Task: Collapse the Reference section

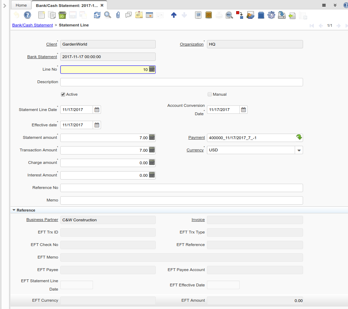Action: point(14,210)
